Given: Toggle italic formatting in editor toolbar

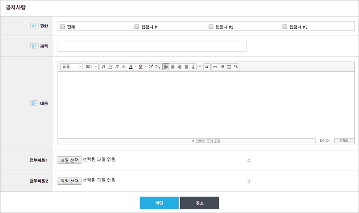Looking at the screenshot, I should pyautogui.click(x=117, y=67).
